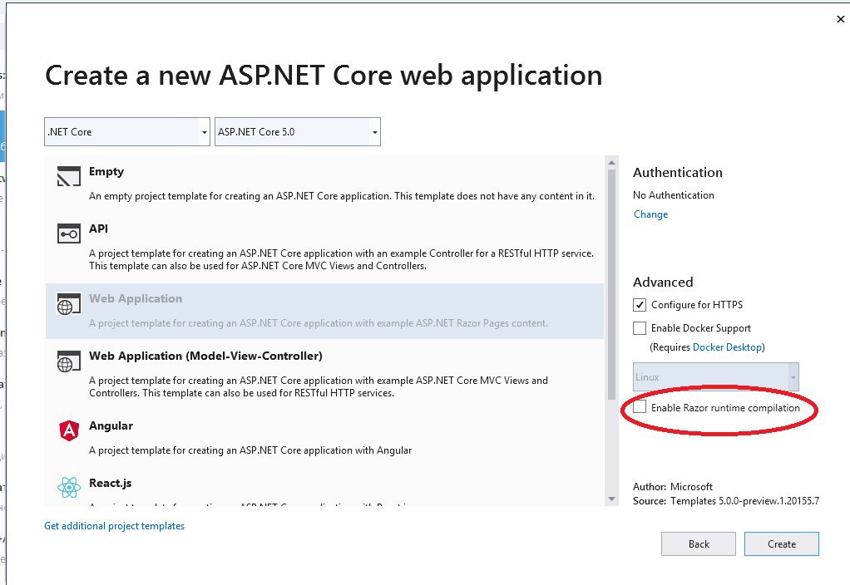The height and width of the screenshot is (585, 850).
Task: Select the Web Application template title
Action: click(x=136, y=298)
